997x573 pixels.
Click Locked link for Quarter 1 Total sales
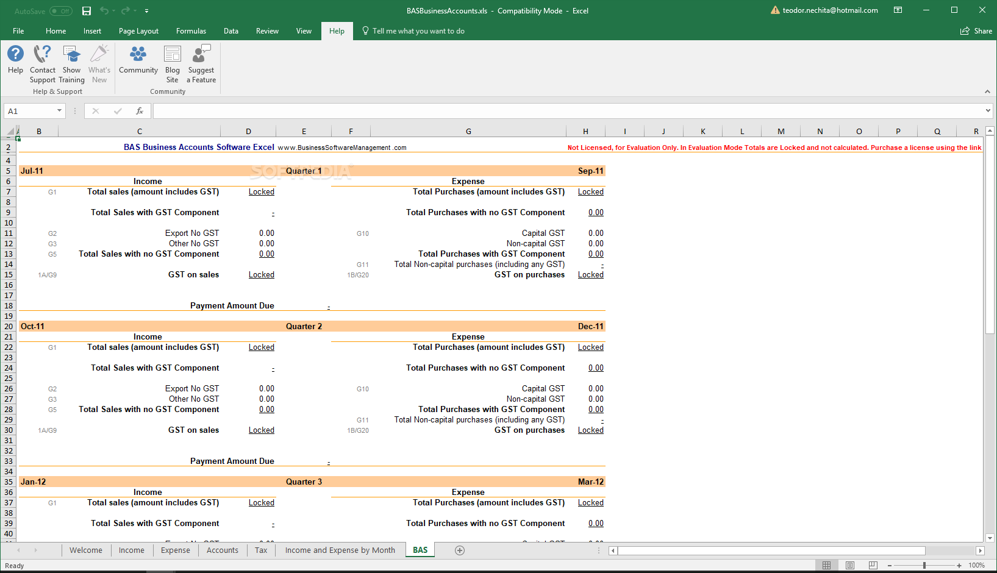tap(262, 192)
